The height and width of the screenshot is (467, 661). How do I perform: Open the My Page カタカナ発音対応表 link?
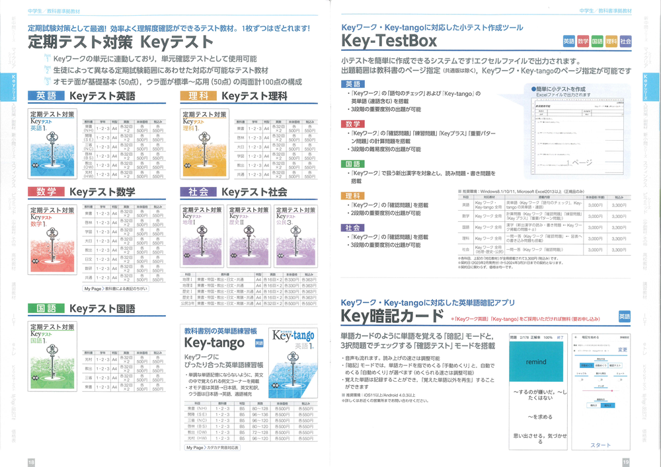click(x=212, y=448)
